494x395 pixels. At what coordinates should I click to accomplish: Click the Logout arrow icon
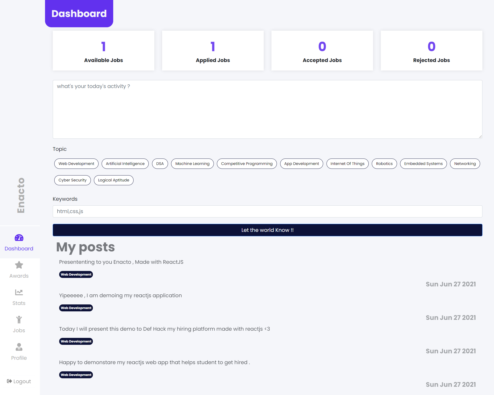(9, 381)
